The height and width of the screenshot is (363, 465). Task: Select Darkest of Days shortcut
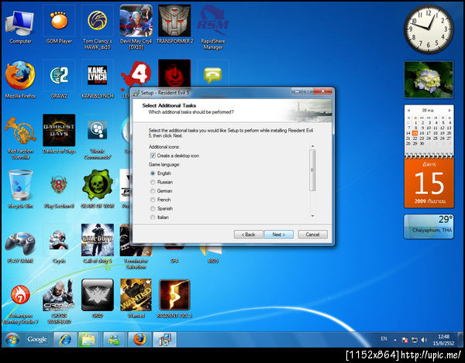pos(59,135)
